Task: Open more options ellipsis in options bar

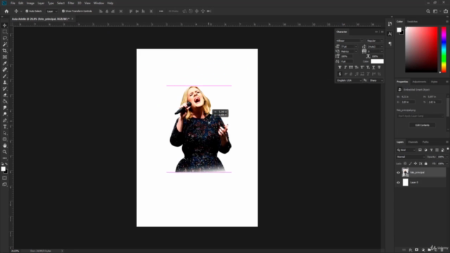Action: pyautogui.click(x=161, y=11)
